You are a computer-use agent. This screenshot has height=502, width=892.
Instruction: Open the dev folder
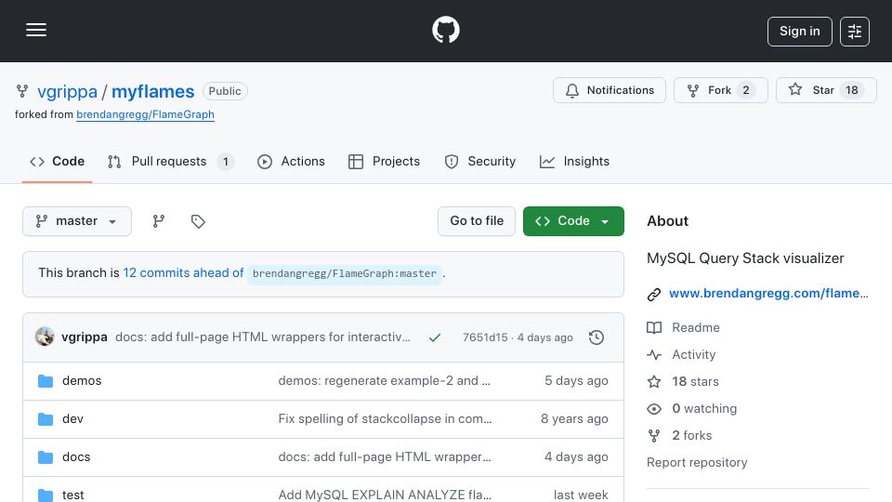72,419
